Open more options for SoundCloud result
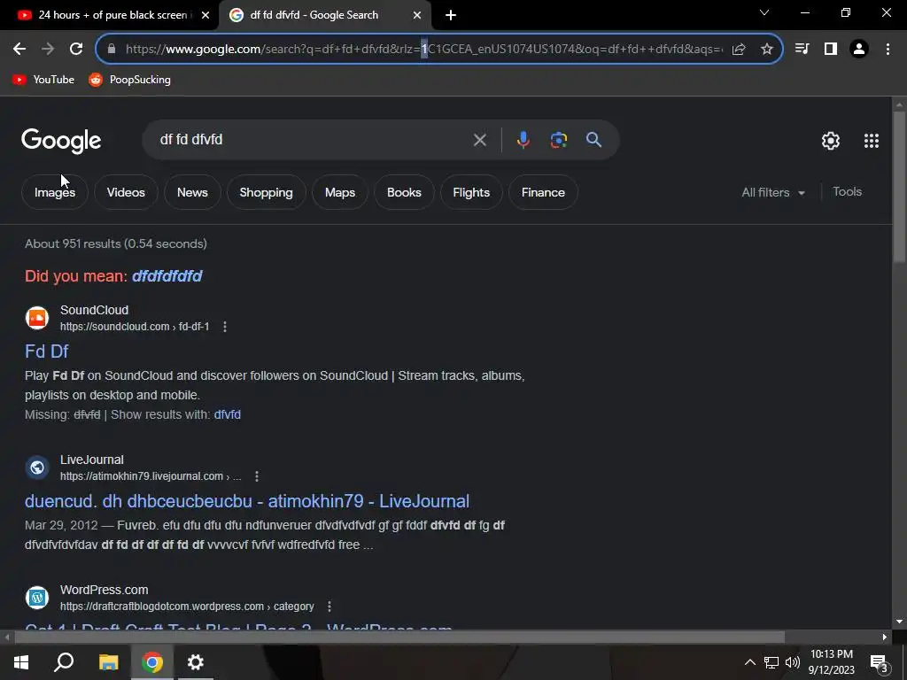 coord(225,327)
